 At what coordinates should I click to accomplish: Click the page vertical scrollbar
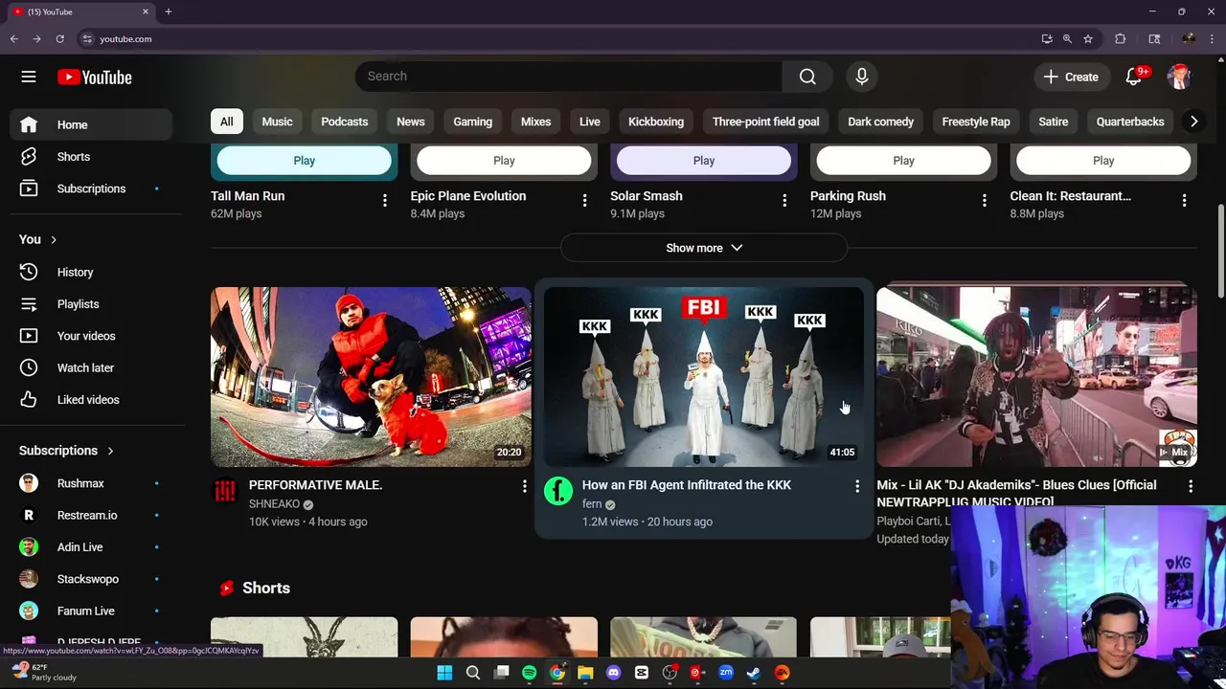click(1221, 251)
